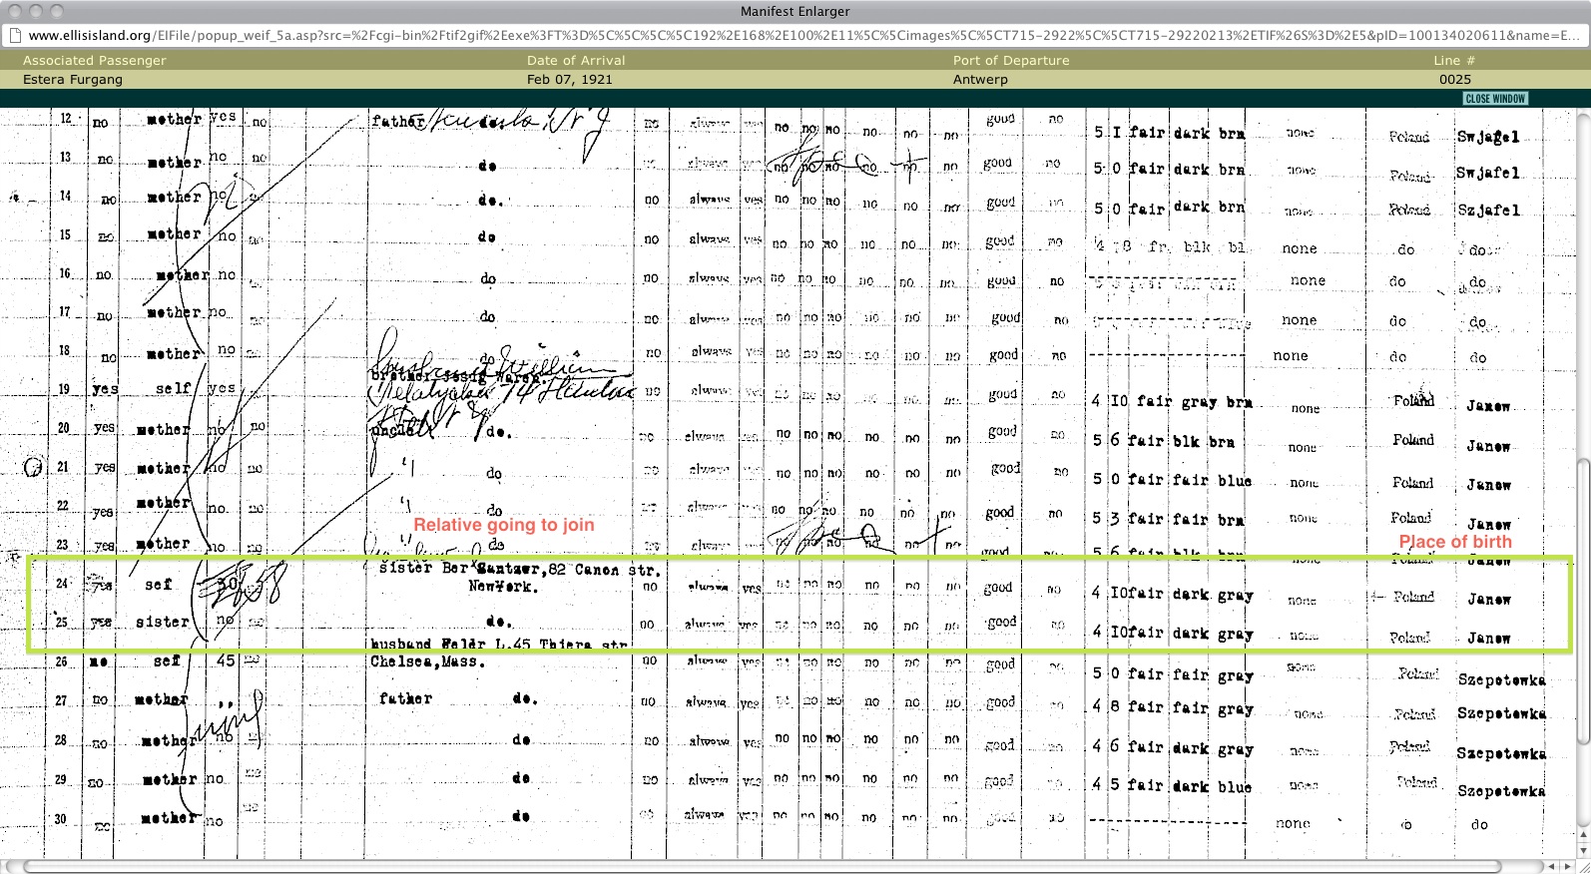Click the Chelsea,Mass. entry in the manifest

pos(427,661)
